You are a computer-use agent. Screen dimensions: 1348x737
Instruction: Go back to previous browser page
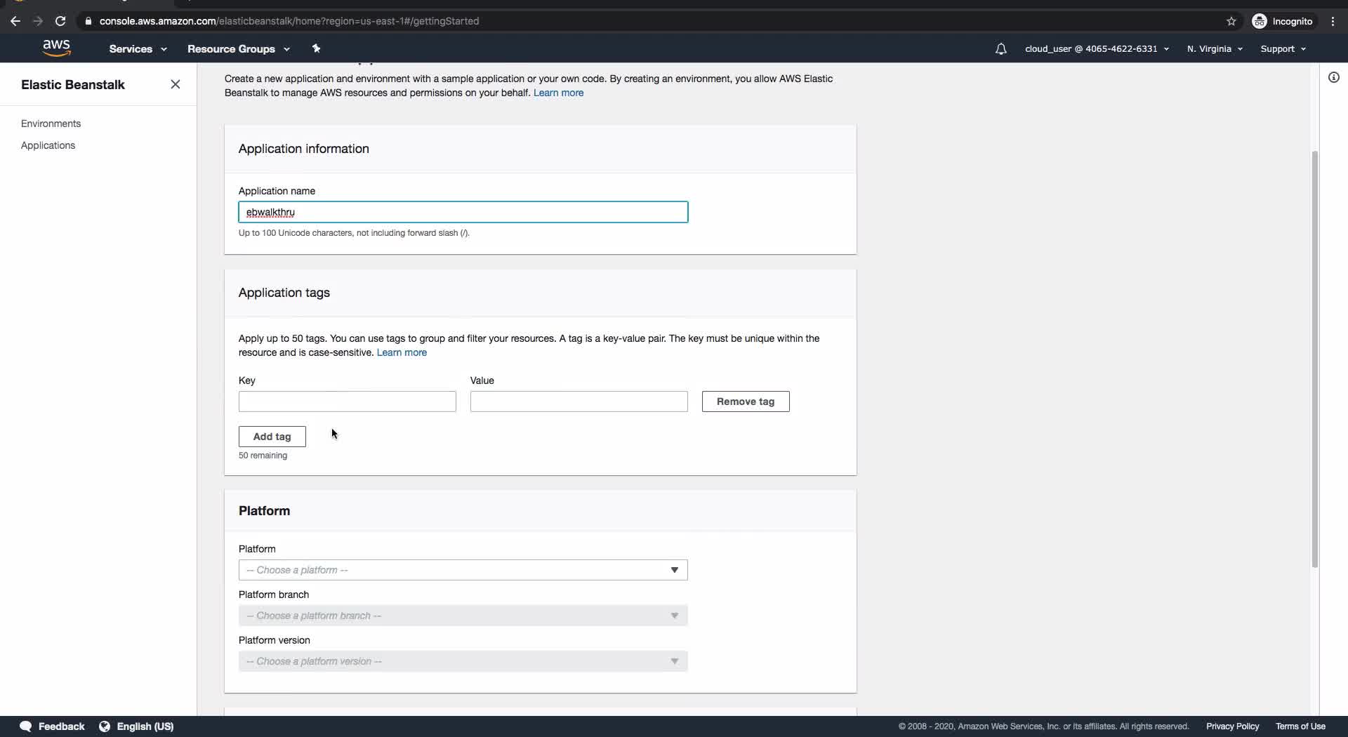15,21
